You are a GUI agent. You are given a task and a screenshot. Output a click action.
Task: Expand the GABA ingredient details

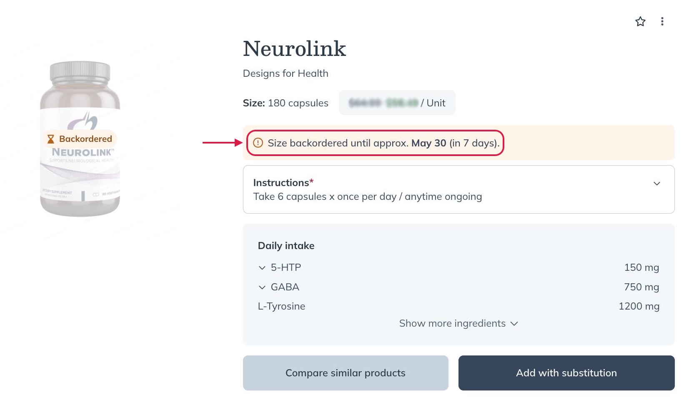click(x=262, y=287)
